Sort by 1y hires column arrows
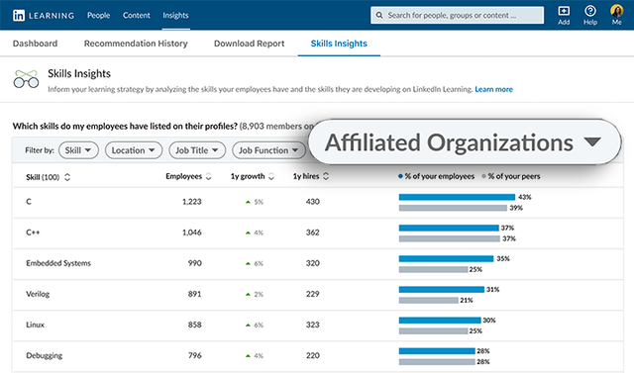 tap(326, 176)
